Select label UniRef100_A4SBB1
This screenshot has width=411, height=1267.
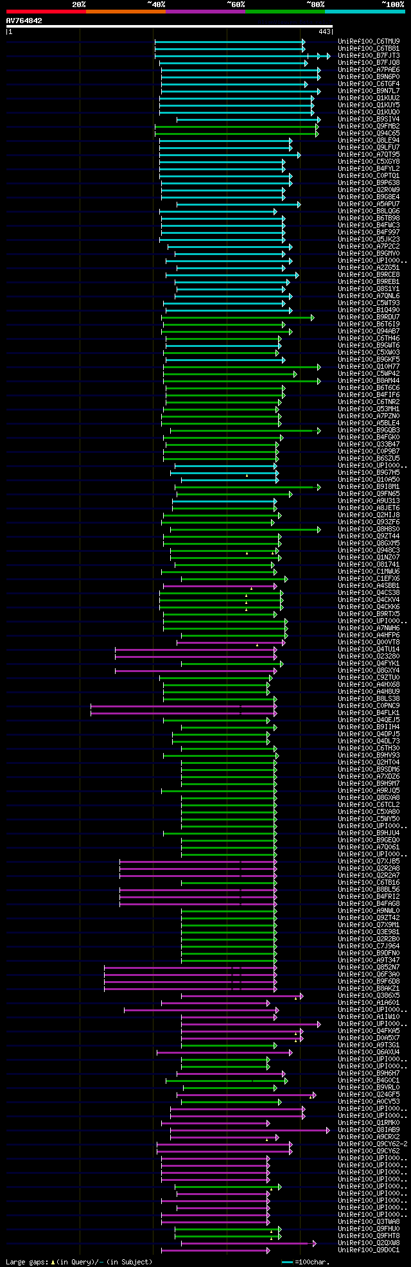point(369,585)
